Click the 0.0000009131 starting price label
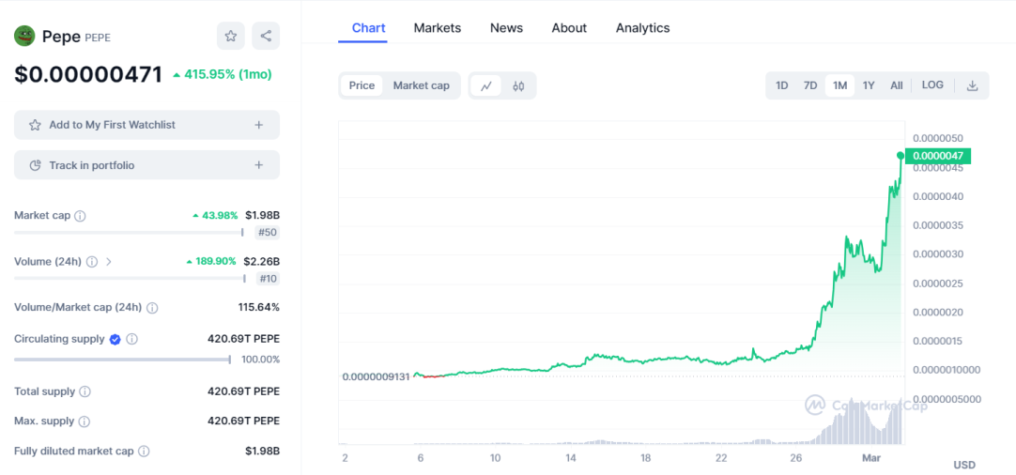This screenshot has width=1016, height=475. point(377,376)
